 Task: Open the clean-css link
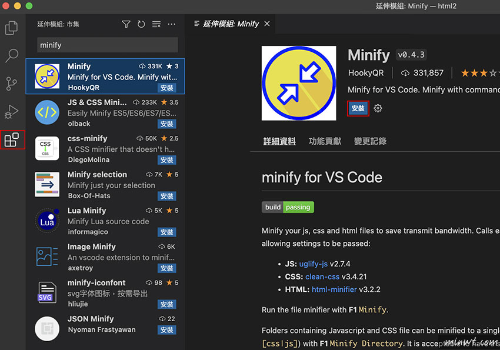[x=322, y=276]
